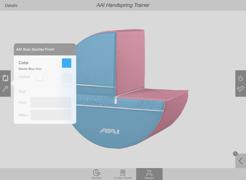Click the outline color swatch
Screen dimensions: 246x180
click(x=67, y=78)
